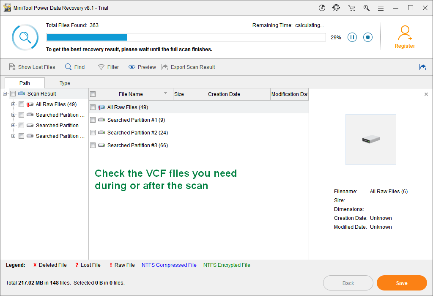Expand the second Searched Partition tree node
The width and height of the screenshot is (433, 296).
(x=13, y=125)
